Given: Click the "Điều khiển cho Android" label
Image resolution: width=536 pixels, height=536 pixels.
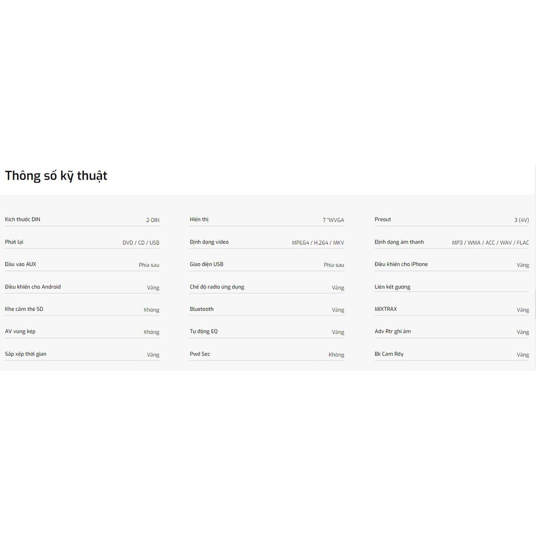Looking at the screenshot, I should [33, 287].
